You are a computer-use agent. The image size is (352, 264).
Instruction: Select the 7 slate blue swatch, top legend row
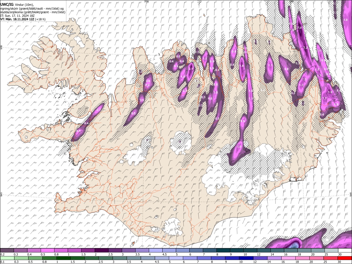point(210,250)
